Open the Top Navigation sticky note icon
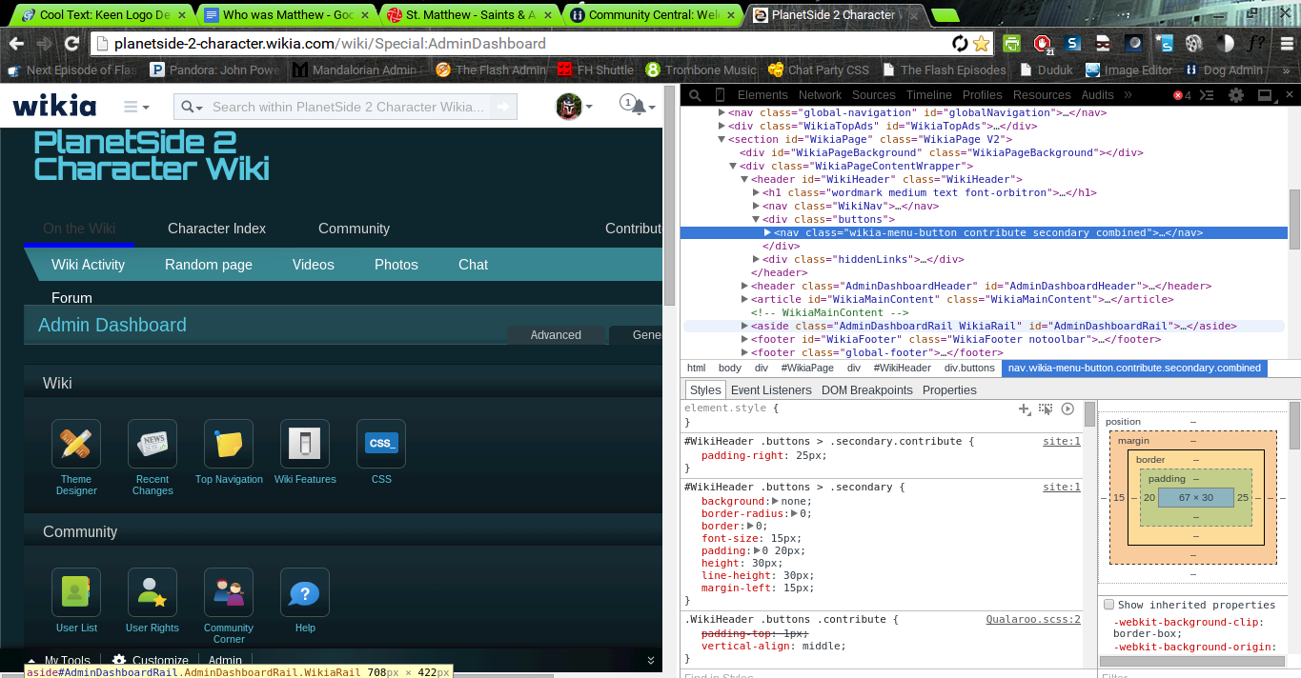Screen dimensions: 1301x678 click(229, 444)
